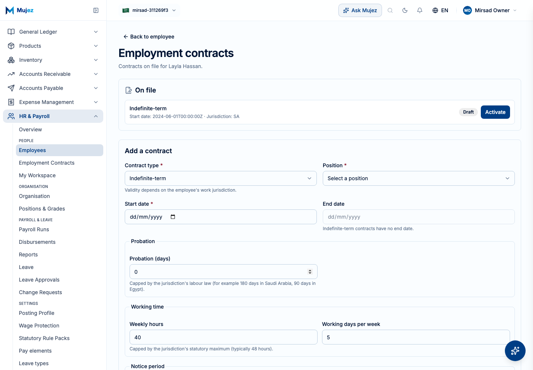Open notifications bell icon
This screenshot has height=370, width=533.
tap(420, 10)
